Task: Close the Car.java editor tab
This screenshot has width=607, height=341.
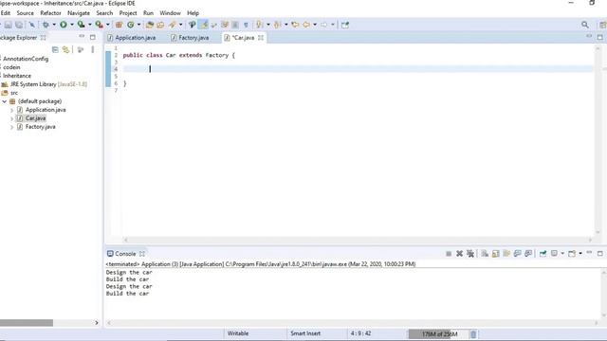Action: pos(261,38)
